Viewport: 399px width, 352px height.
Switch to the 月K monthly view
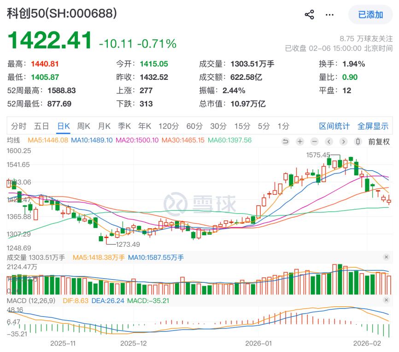105,125
